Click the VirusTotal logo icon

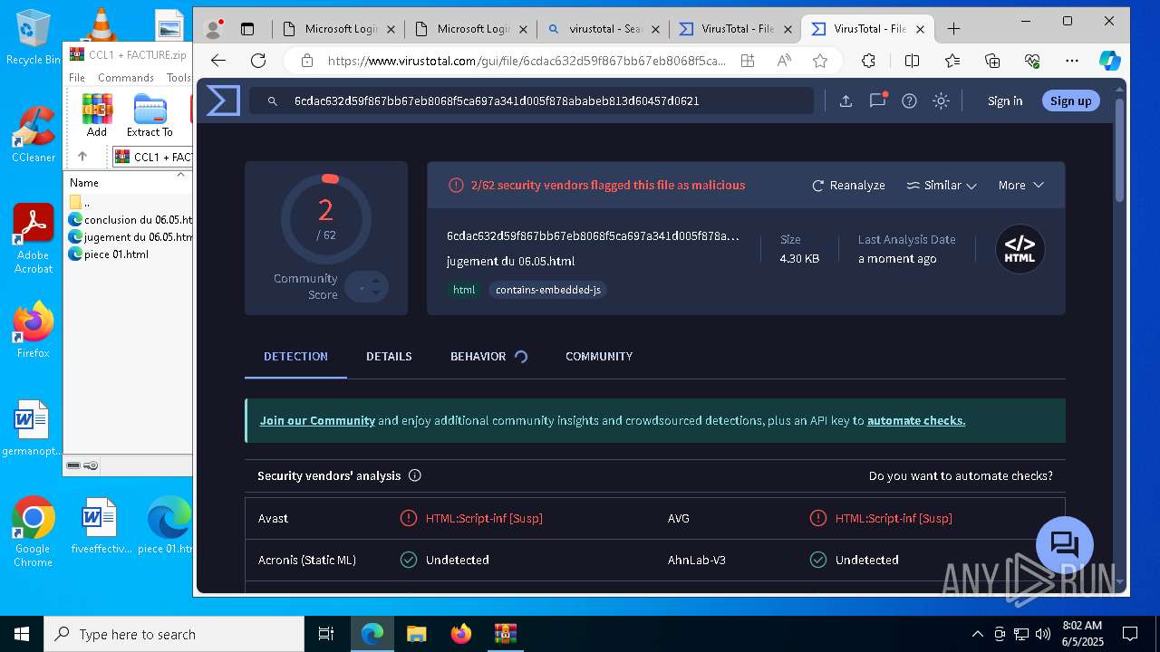(223, 101)
